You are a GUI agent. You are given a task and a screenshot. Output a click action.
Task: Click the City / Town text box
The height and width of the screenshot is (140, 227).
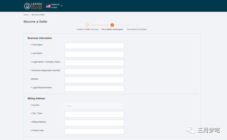point(94,114)
